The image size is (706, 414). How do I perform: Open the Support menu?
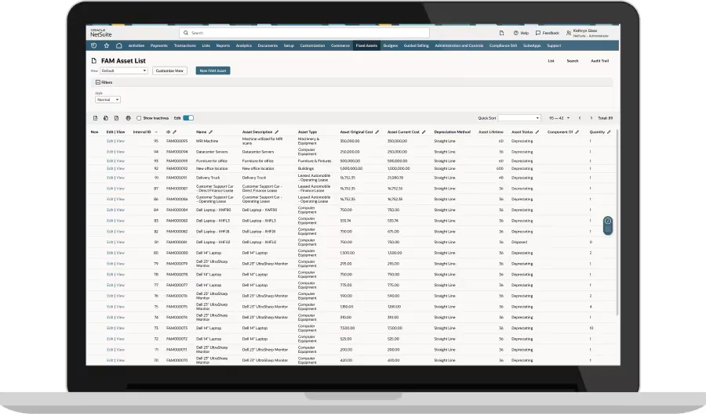pos(554,46)
